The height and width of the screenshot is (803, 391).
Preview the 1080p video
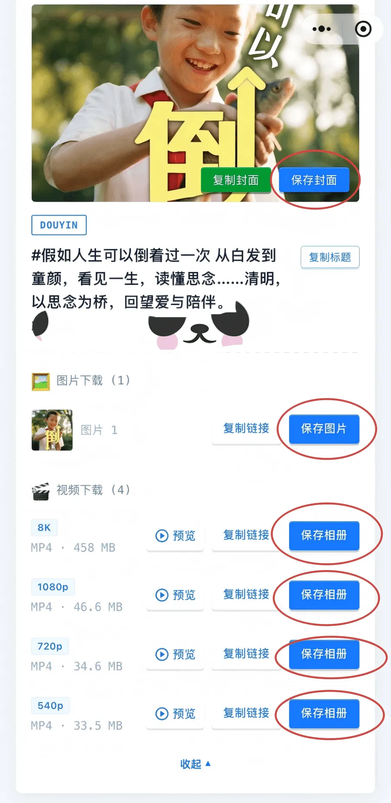(176, 595)
